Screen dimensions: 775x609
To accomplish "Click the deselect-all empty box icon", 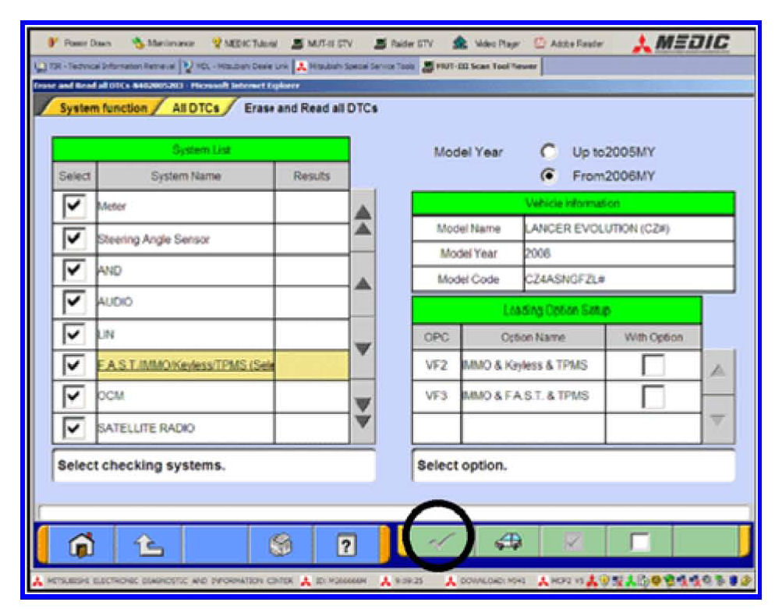I will (639, 542).
